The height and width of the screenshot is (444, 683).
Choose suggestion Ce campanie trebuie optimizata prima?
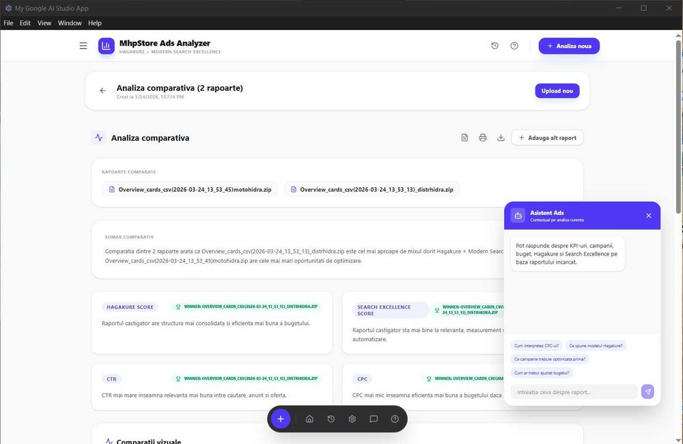[550, 359]
